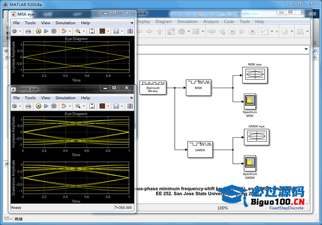The image size is (322, 225).
Task: Scale axes limits in GMSK eye window
Action: pyautogui.click(x=92, y=106)
